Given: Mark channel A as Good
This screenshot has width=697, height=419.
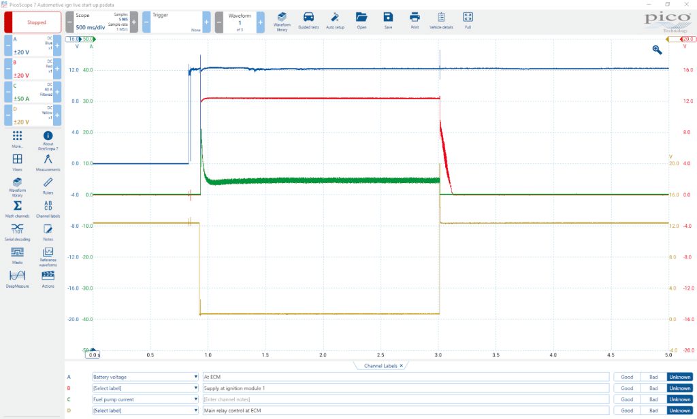Looking at the screenshot, I should (627, 377).
